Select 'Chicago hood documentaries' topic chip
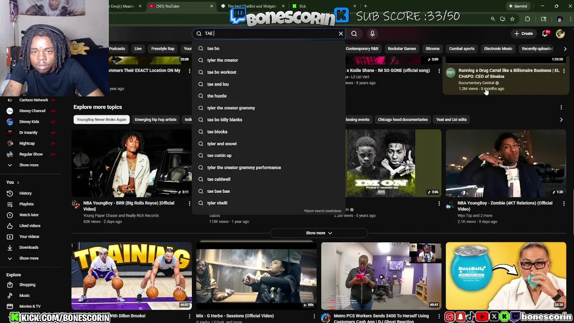The width and height of the screenshot is (574, 323). [403, 120]
